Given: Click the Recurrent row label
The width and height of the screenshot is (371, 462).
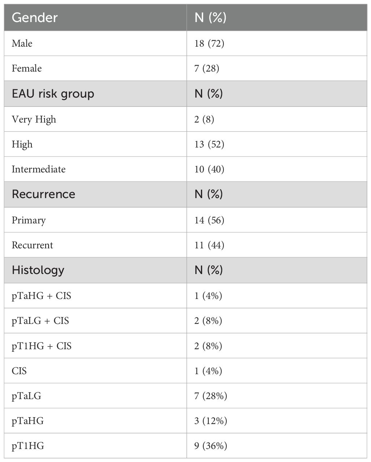Looking at the screenshot, I should click(x=33, y=245).
